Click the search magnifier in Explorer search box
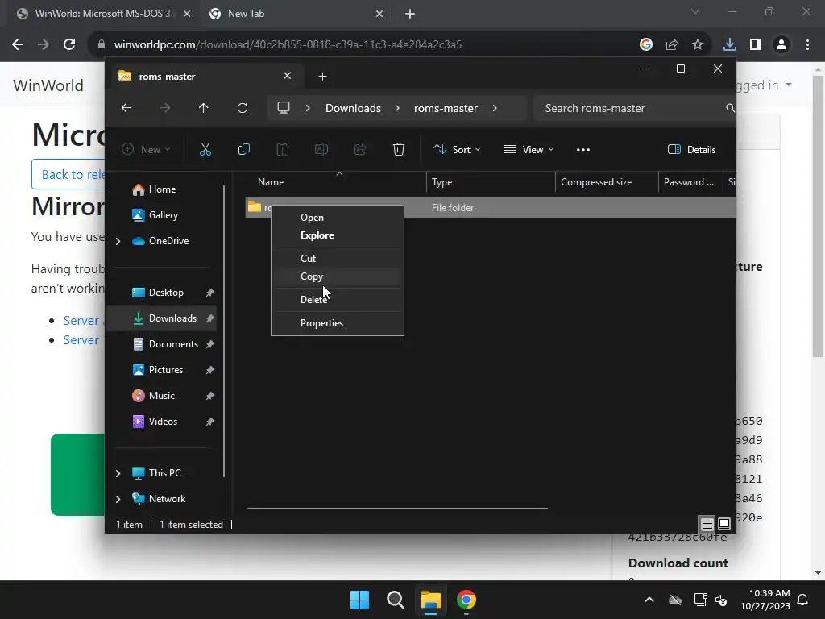The image size is (825, 619). 730,108
